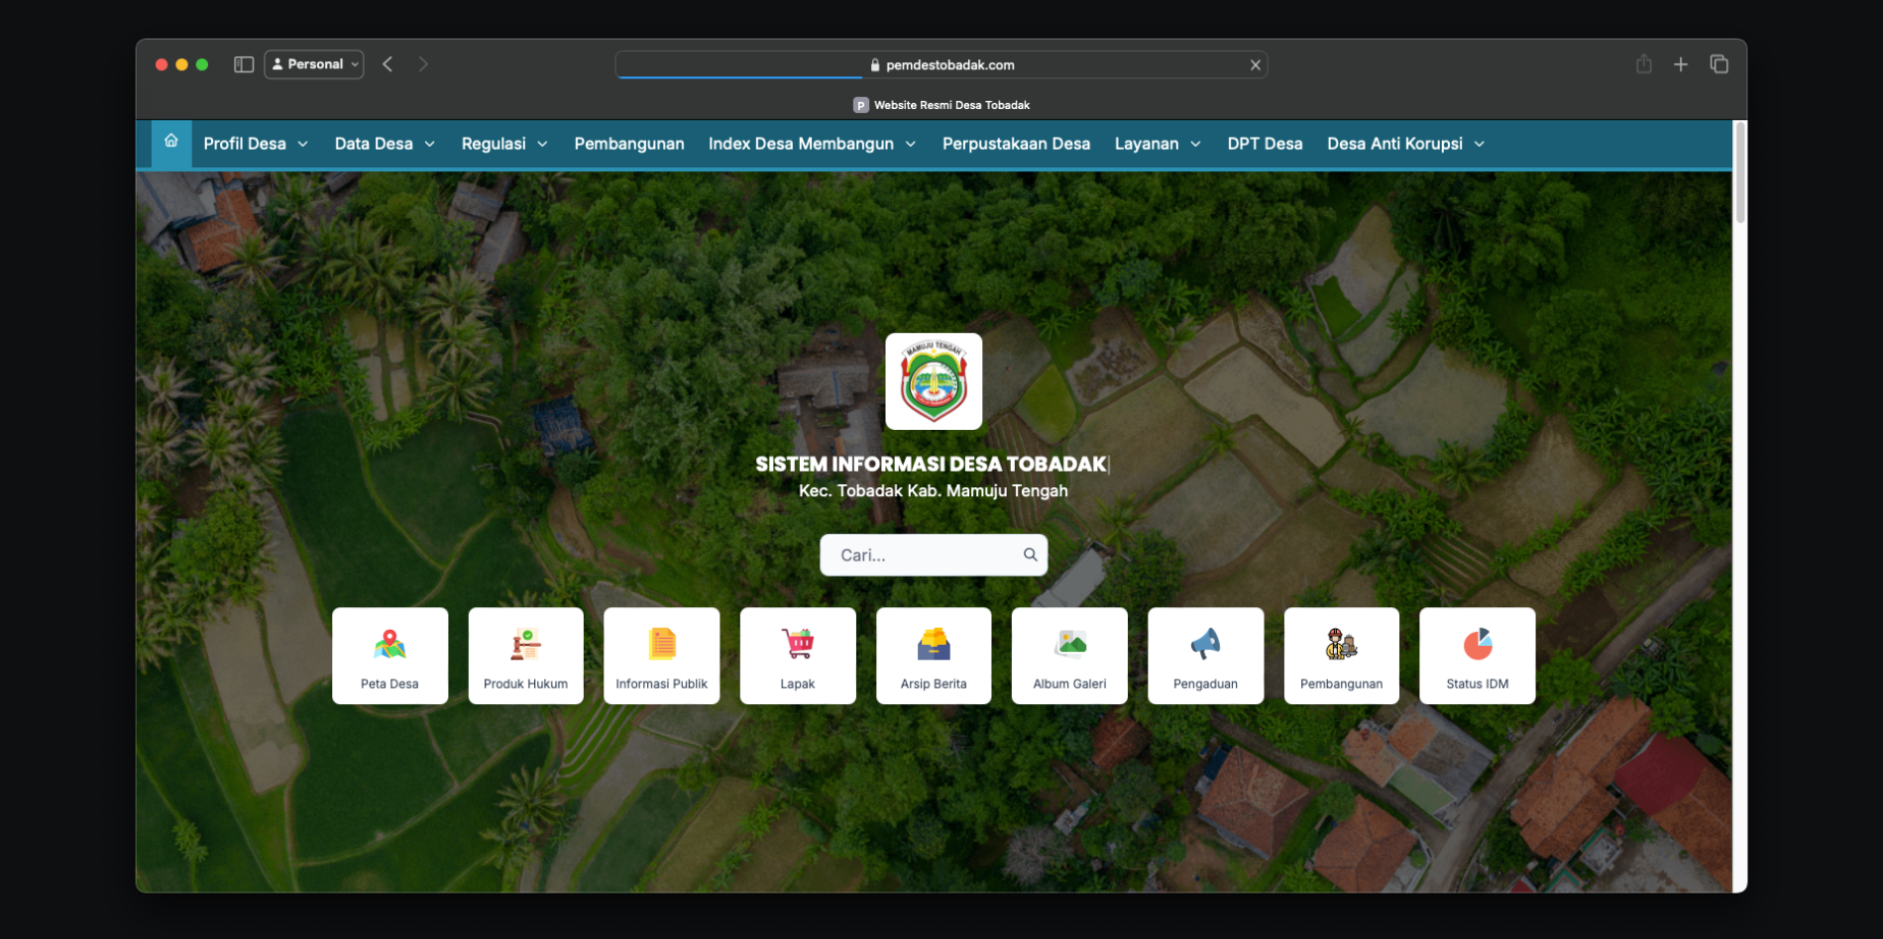Toggle the Safari sidebar
This screenshot has width=1883, height=939.
tap(244, 64)
